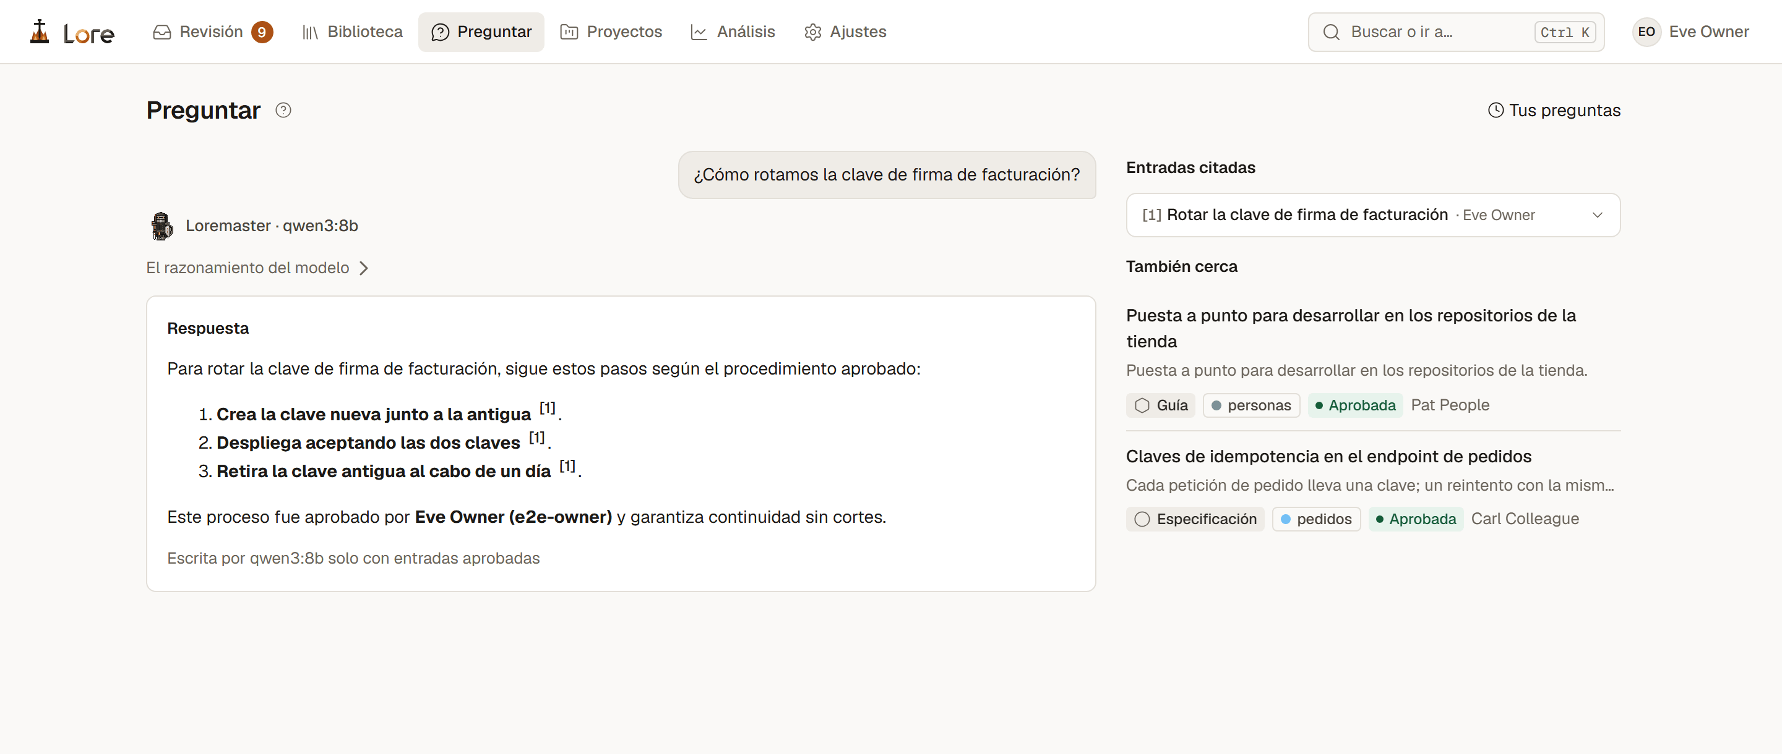
Task: Open the Revisión inbox icon
Action: pyautogui.click(x=162, y=32)
